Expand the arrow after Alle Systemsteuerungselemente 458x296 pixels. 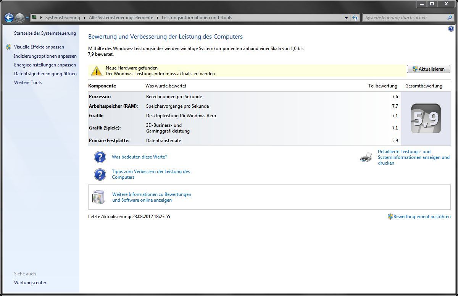[158, 18]
